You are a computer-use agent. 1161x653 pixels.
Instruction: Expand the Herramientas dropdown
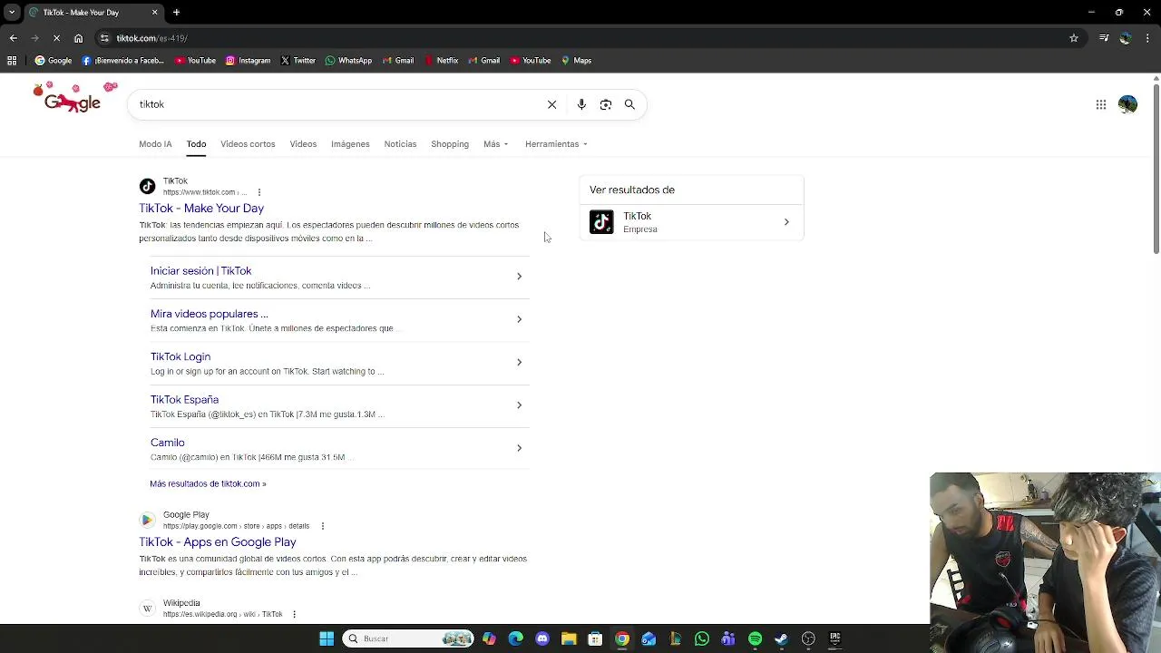point(556,144)
